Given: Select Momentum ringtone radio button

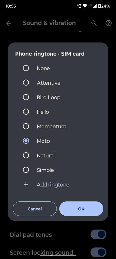Looking at the screenshot, I should tap(26, 126).
